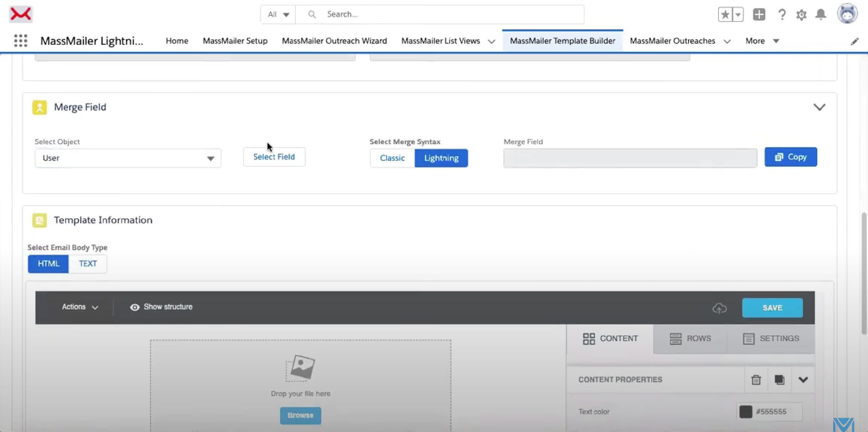Screen dimensions: 868x432
Task: Switch merge syntax to Classic
Action: (x=392, y=158)
